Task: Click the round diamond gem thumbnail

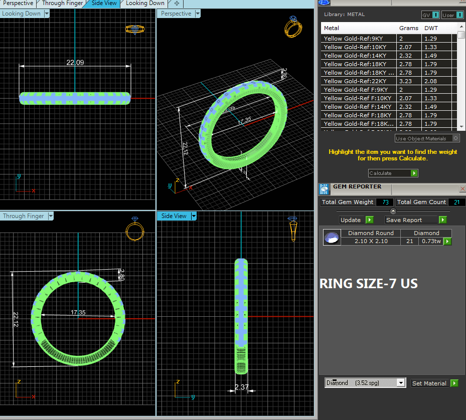Action: click(331, 238)
